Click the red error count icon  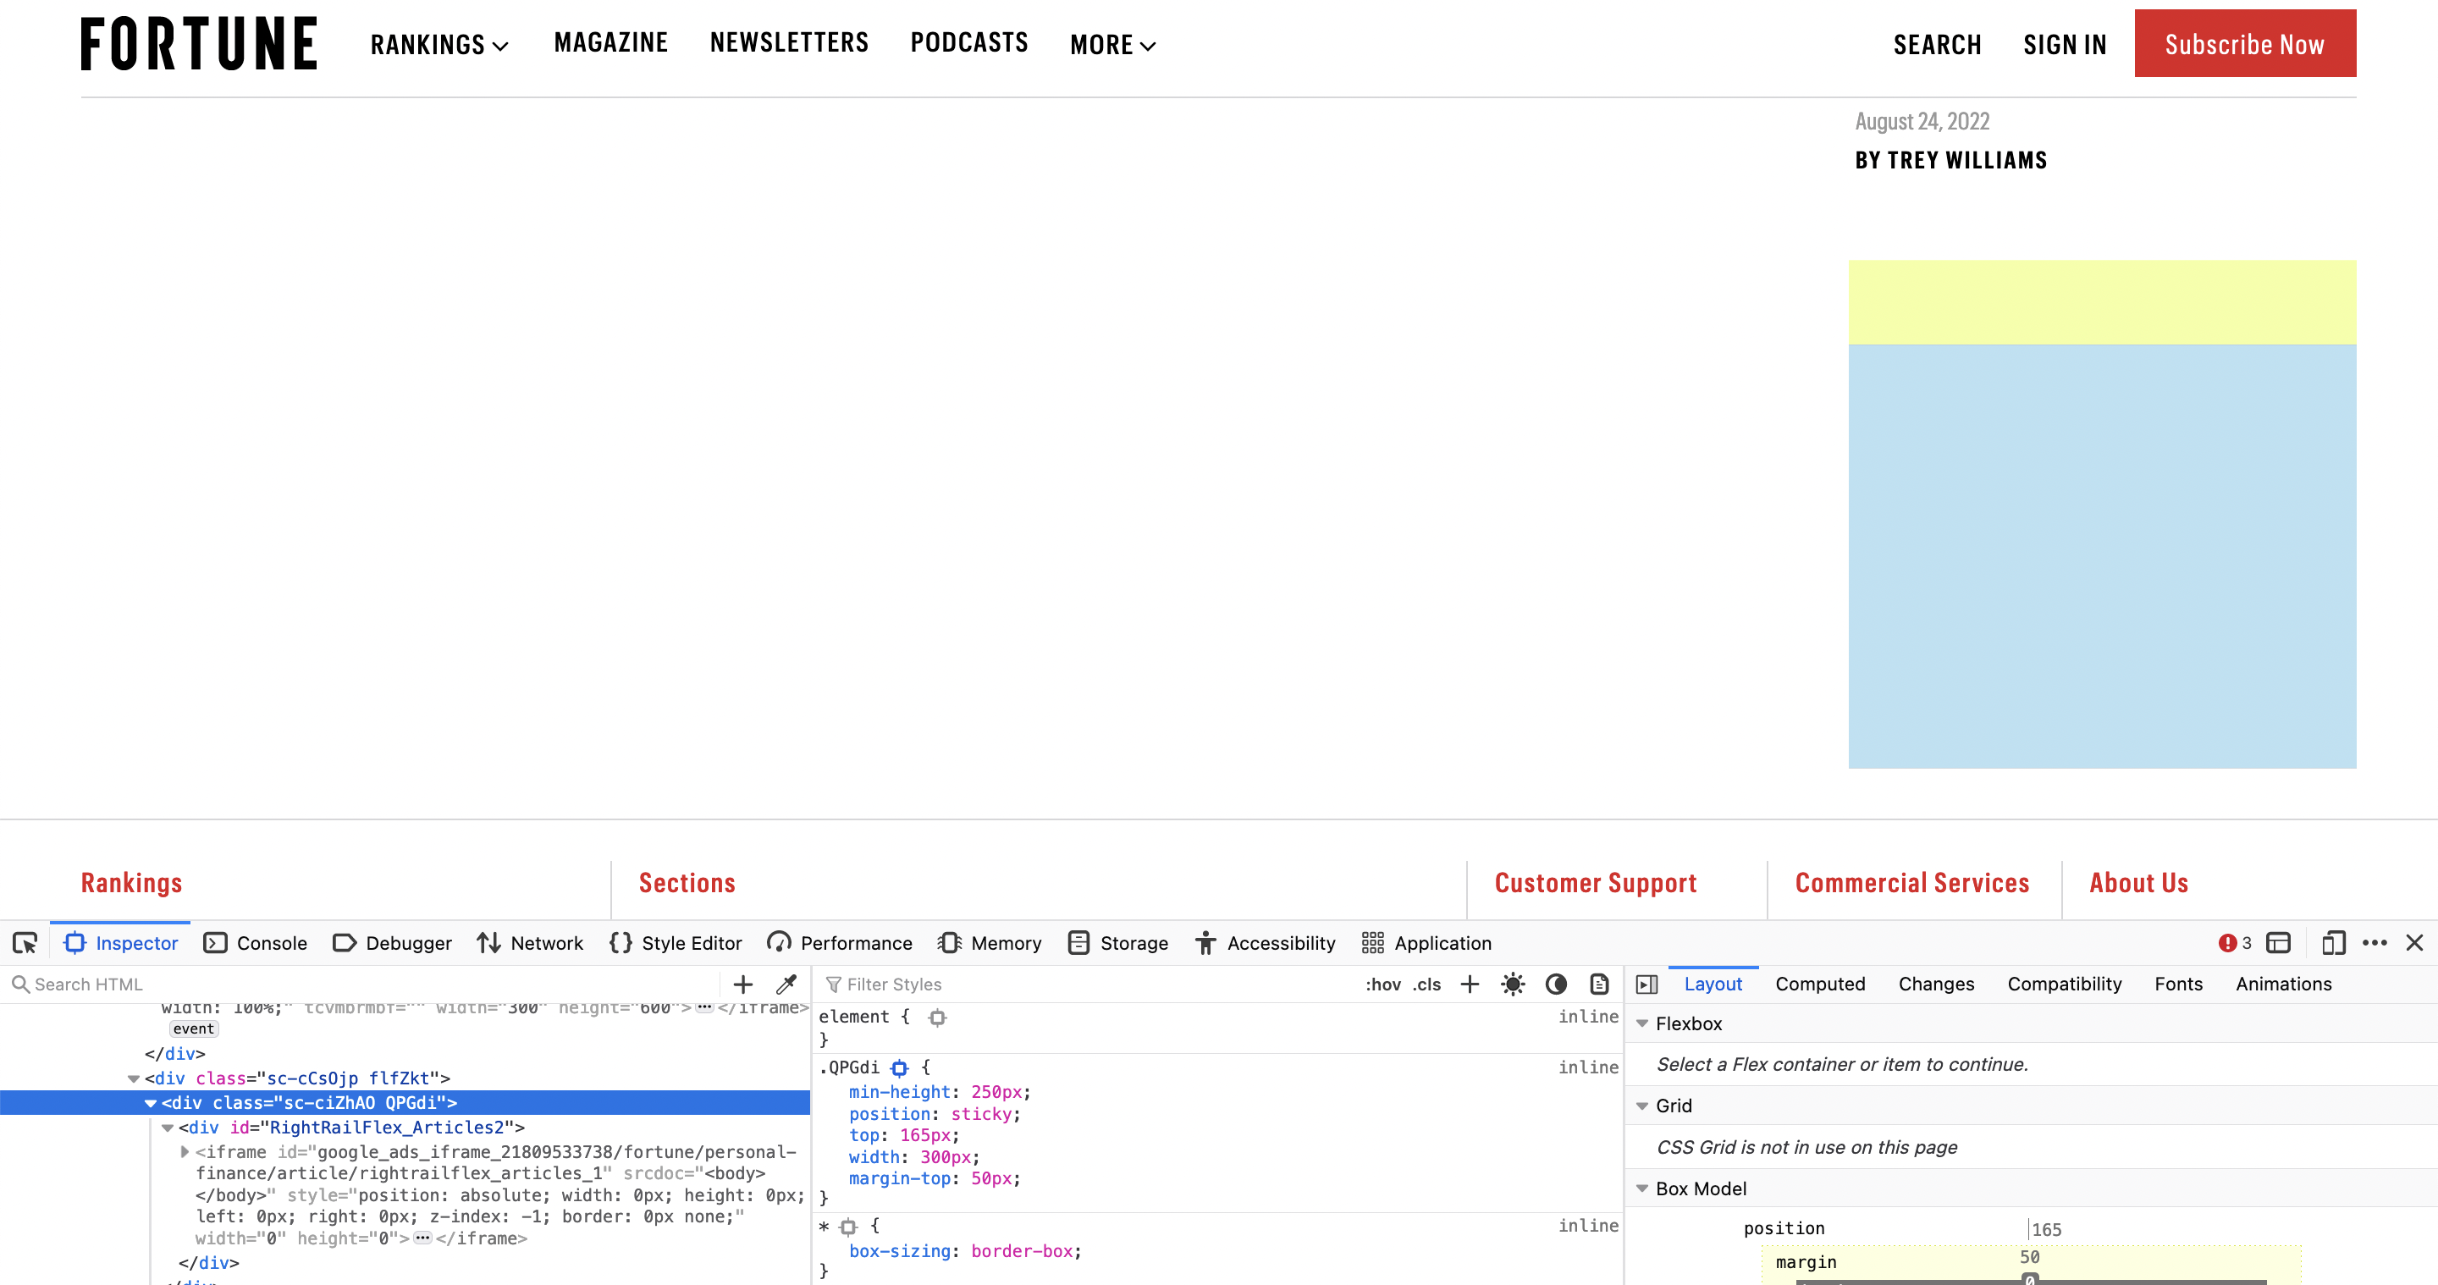pyautogui.click(x=2228, y=942)
